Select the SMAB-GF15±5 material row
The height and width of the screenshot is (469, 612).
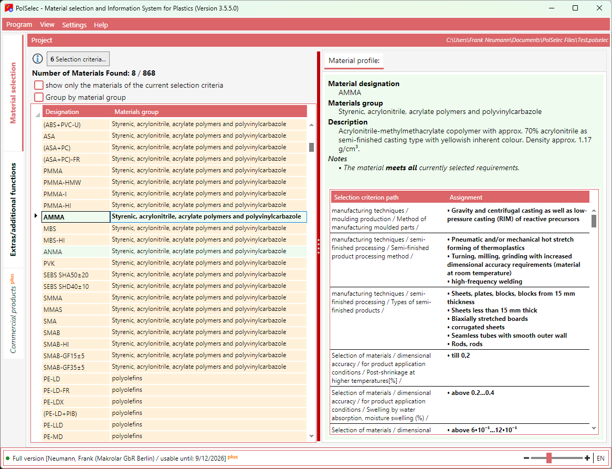pyautogui.click(x=174, y=356)
